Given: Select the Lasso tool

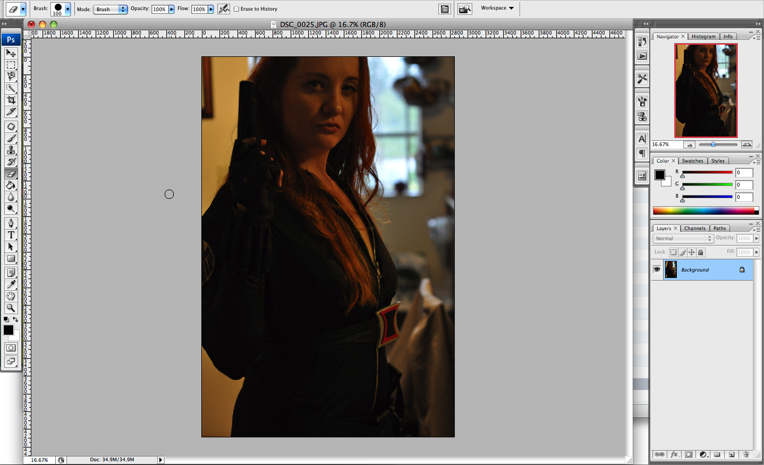Looking at the screenshot, I should tap(11, 77).
